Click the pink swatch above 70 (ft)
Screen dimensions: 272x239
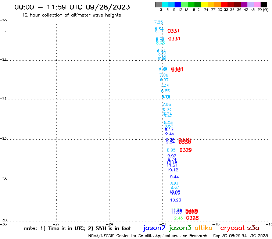(x=257, y=4)
